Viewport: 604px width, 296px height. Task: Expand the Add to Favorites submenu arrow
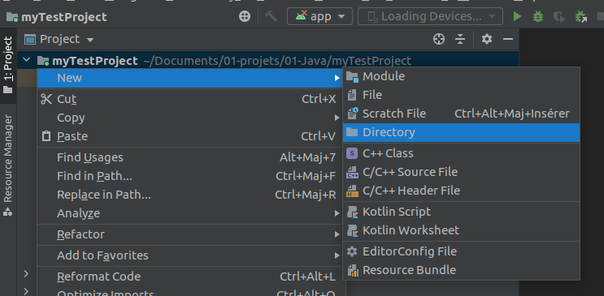337,255
